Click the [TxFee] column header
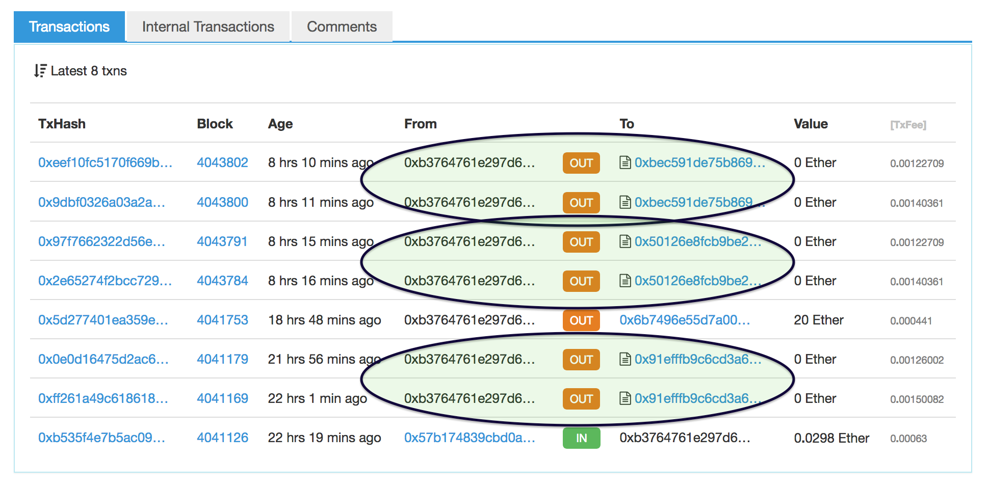 pyautogui.click(x=908, y=125)
